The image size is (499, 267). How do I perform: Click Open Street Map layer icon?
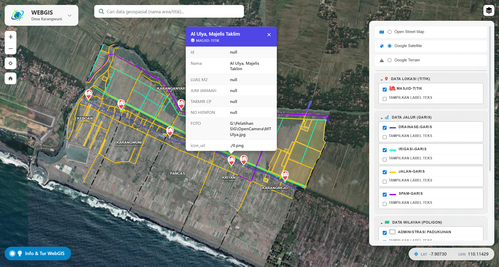click(x=382, y=32)
